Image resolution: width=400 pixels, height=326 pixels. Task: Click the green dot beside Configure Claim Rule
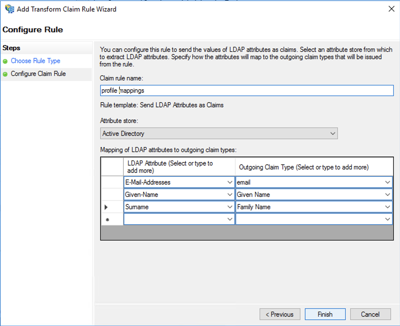click(x=5, y=74)
